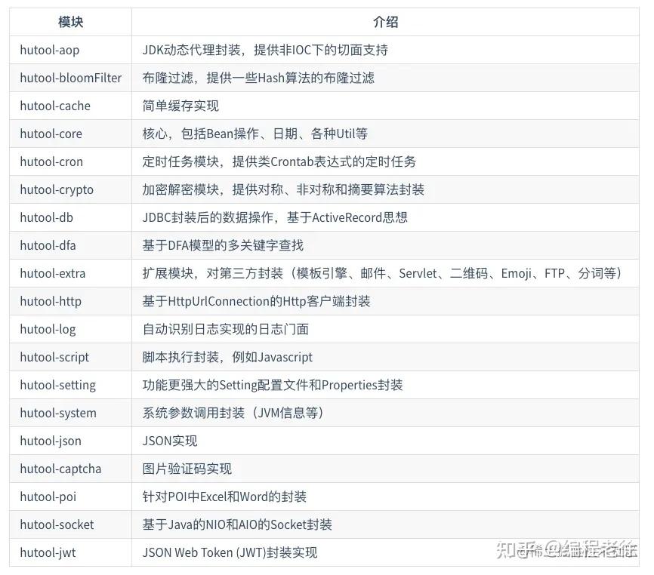Click the 布隆过滤 Hash算法 description
This screenshot has width=654, height=575.
pyautogui.click(x=258, y=78)
